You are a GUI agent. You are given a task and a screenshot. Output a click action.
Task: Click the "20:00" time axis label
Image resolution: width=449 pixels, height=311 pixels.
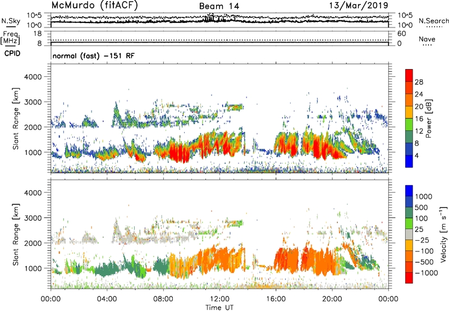pos(332,299)
